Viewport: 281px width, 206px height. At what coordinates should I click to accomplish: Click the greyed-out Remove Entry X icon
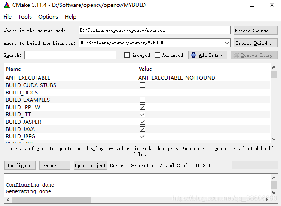[236, 55]
